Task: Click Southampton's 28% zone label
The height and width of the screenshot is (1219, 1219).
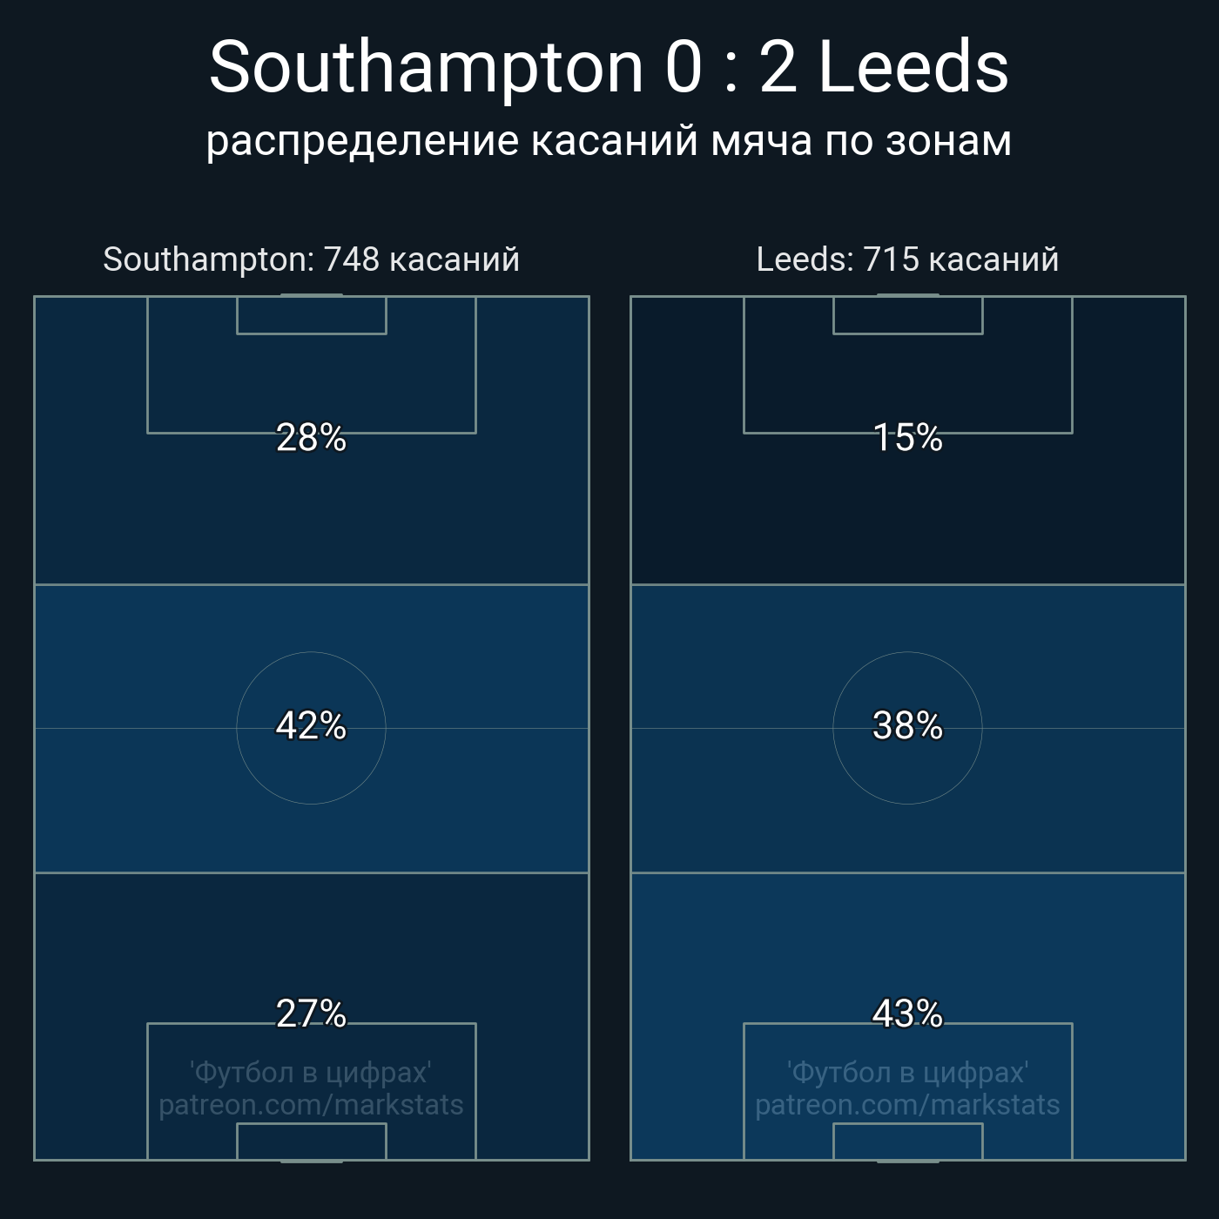Action: point(311,438)
